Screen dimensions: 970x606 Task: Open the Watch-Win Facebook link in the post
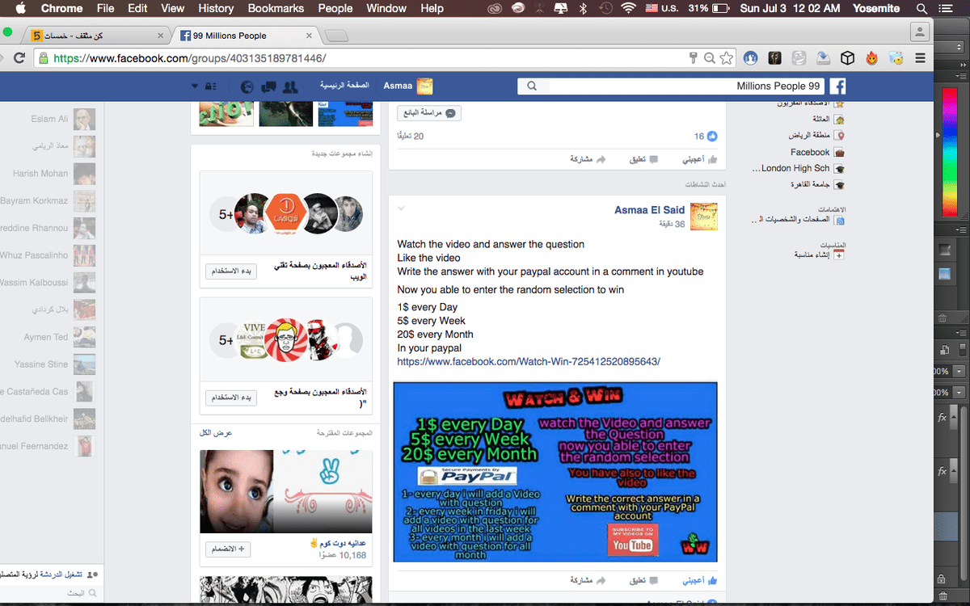coord(529,361)
